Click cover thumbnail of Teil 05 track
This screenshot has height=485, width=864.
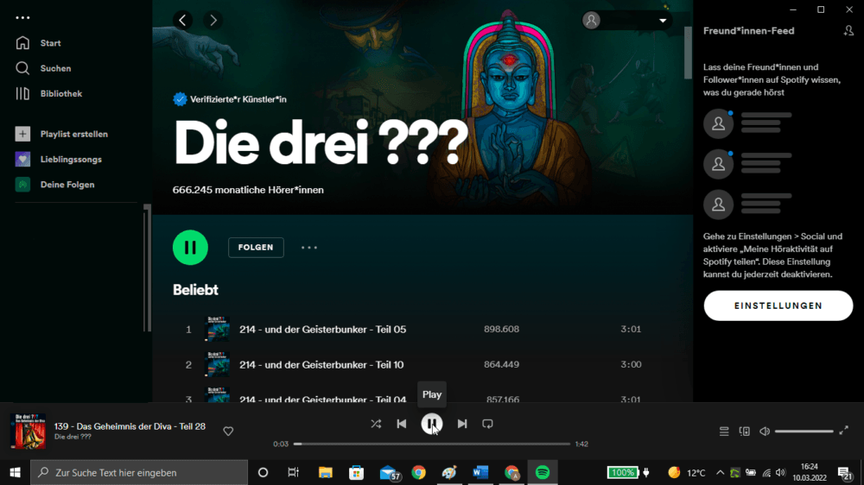pos(217,329)
